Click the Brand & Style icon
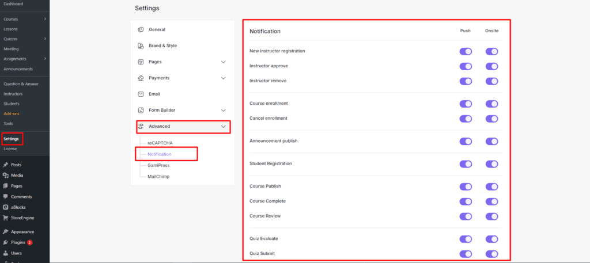The height and width of the screenshot is (263, 590). pos(141,46)
